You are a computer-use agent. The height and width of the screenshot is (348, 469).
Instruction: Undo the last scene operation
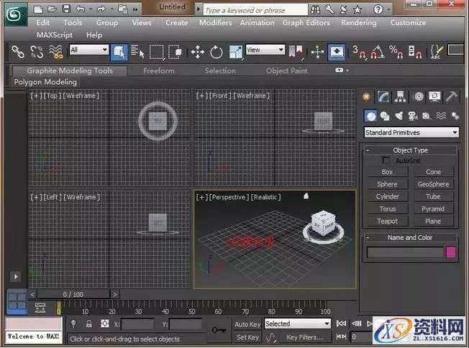tap(80, 9)
